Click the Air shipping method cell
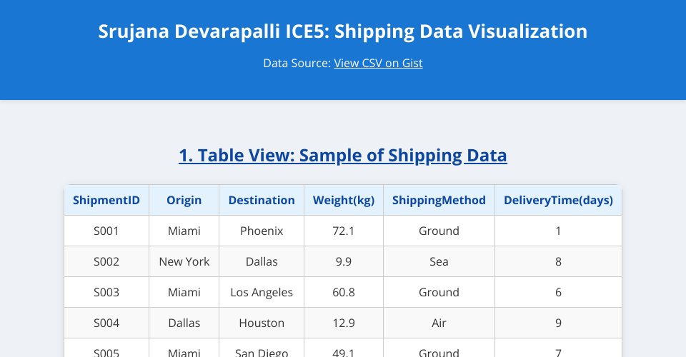Viewport: 686px width, 357px height. [439, 323]
